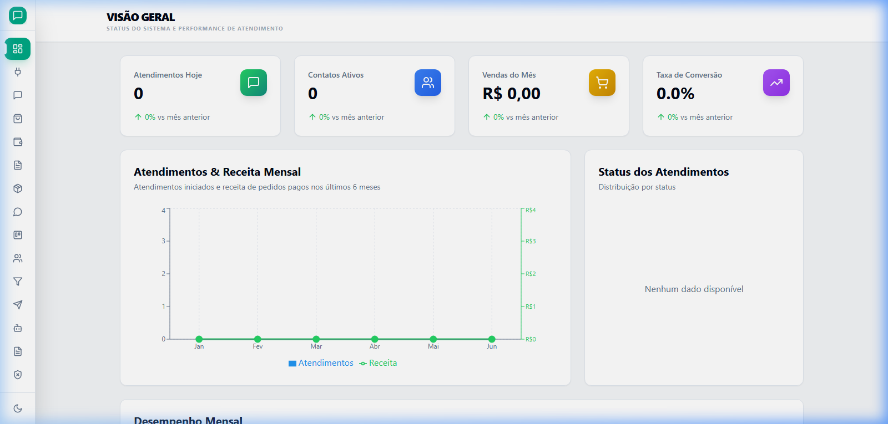
Task: Click the "Contatos Ativos" card label
Action: [x=336, y=75]
